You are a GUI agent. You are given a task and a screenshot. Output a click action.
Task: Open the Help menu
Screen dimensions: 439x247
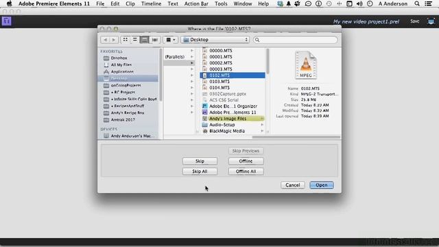263,3
